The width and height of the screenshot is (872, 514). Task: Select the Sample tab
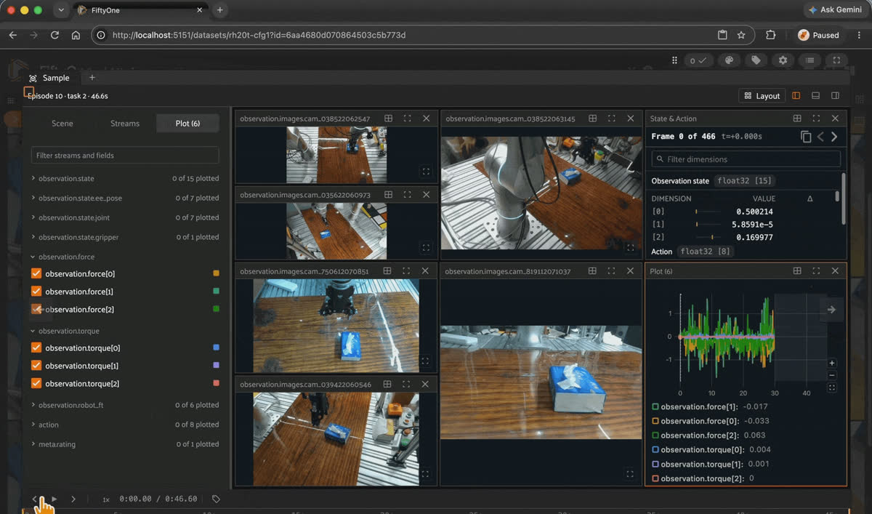[49, 78]
